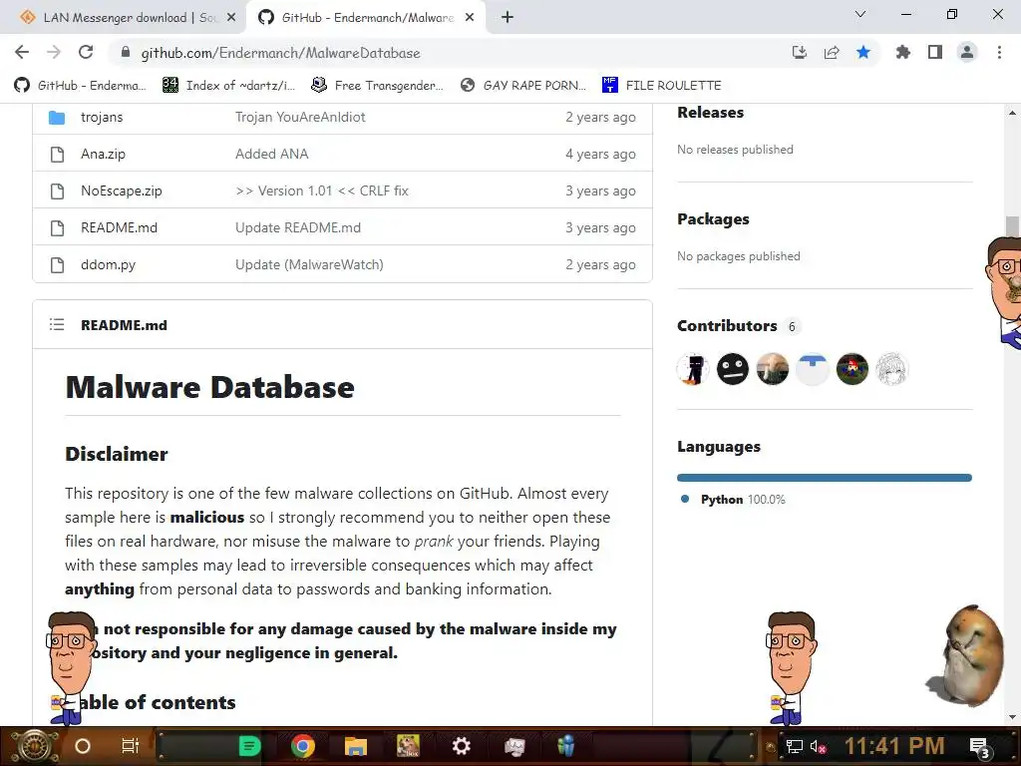Click the share page icon
Image resolution: width=1021 pixels, height=766 pixels.
tap(832, 52)
